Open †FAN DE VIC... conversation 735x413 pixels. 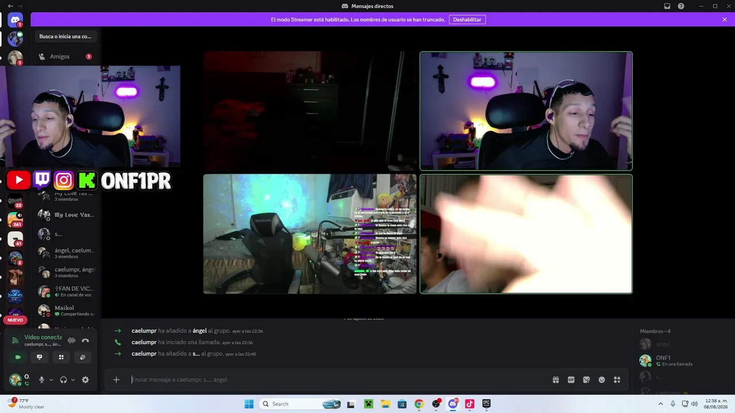(65, 291)
